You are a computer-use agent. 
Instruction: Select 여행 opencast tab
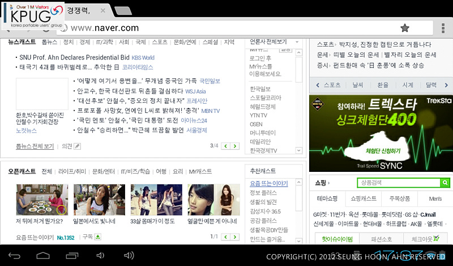click(x=161, y=171)
